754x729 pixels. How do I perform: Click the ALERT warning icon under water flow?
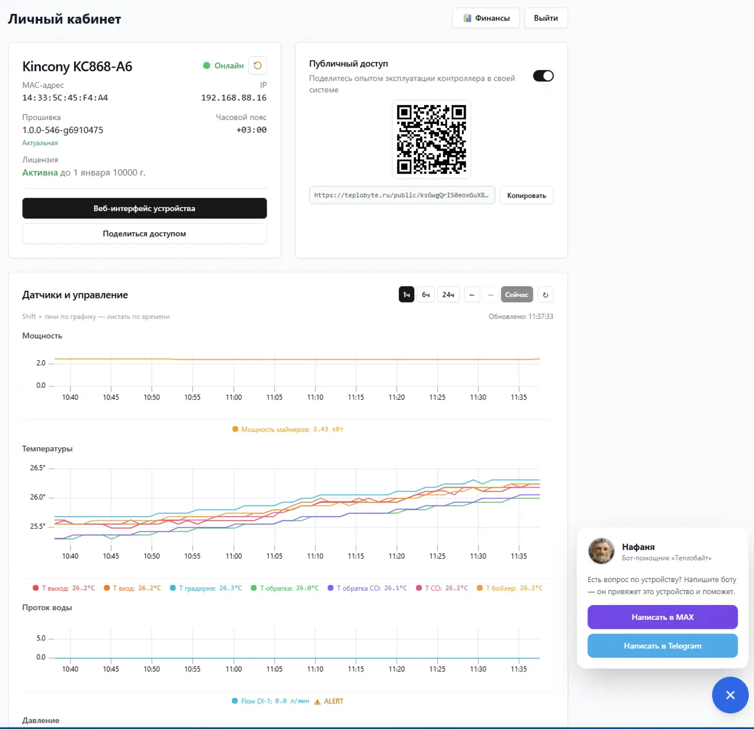[x=317, y=701]
